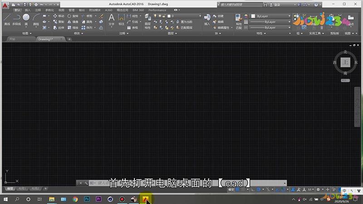Click the AutoCAD application menu logo
The image size is (363, 204).
[x=5, y=5]
